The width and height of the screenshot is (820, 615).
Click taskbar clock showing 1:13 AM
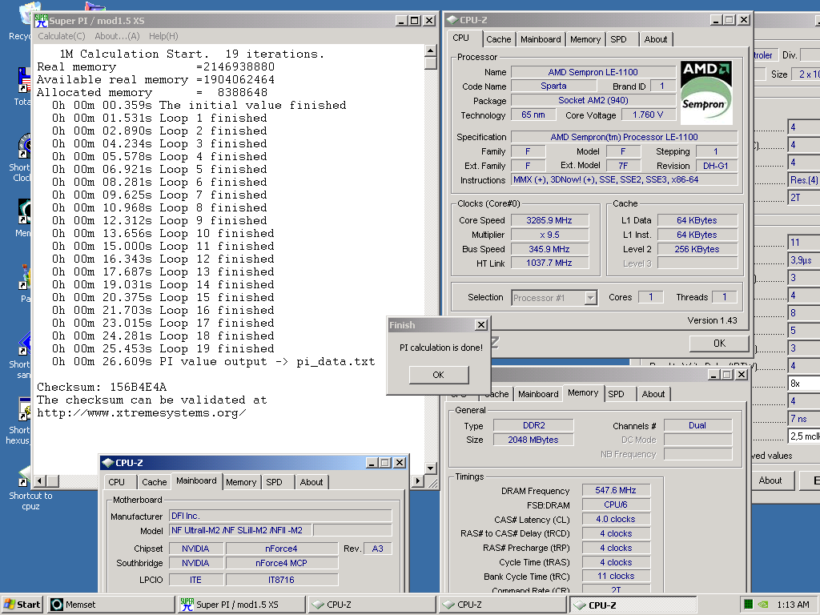793,605
